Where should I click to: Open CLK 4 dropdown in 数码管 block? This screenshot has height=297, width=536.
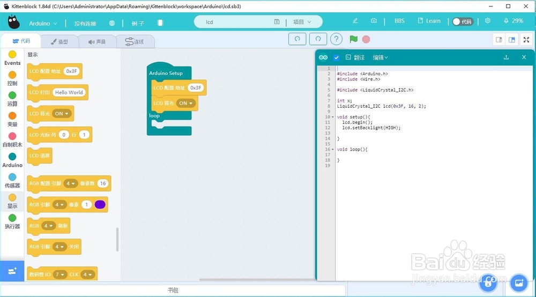87,274
